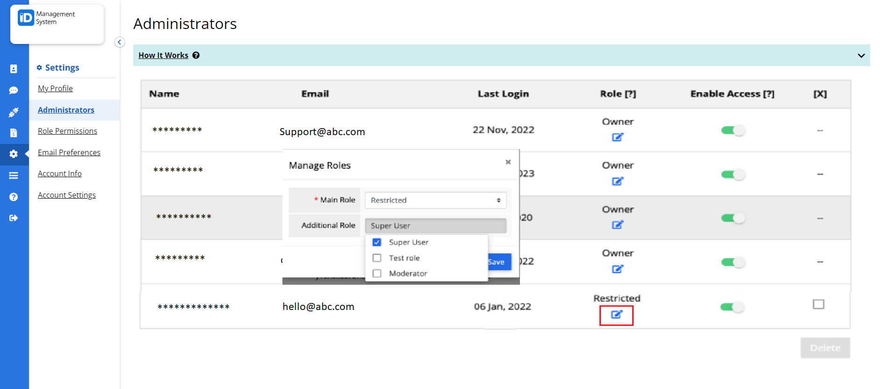
Task: Edit role in the 023 login row
Action: pos(618,181)
